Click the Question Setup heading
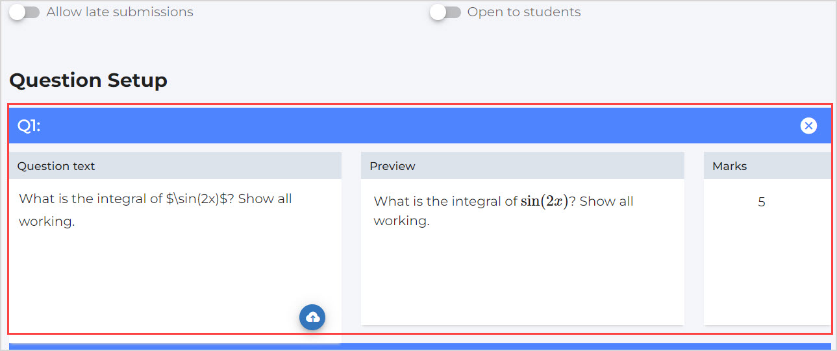The width and height of the screenshot is (837, 351). pos(88,80)
